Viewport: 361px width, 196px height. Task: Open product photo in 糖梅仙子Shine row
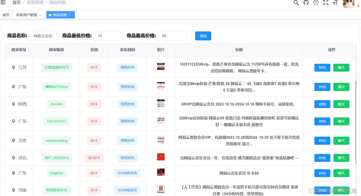[161, 86]
